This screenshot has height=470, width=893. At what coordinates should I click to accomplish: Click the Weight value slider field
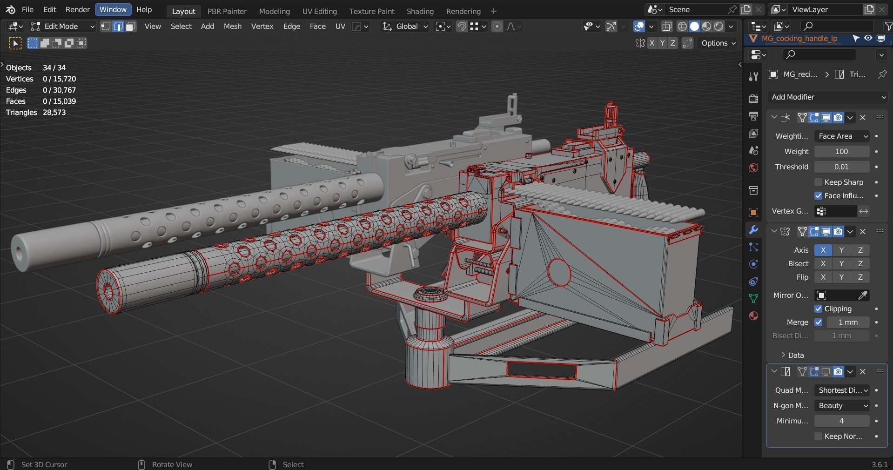(841, 151)
